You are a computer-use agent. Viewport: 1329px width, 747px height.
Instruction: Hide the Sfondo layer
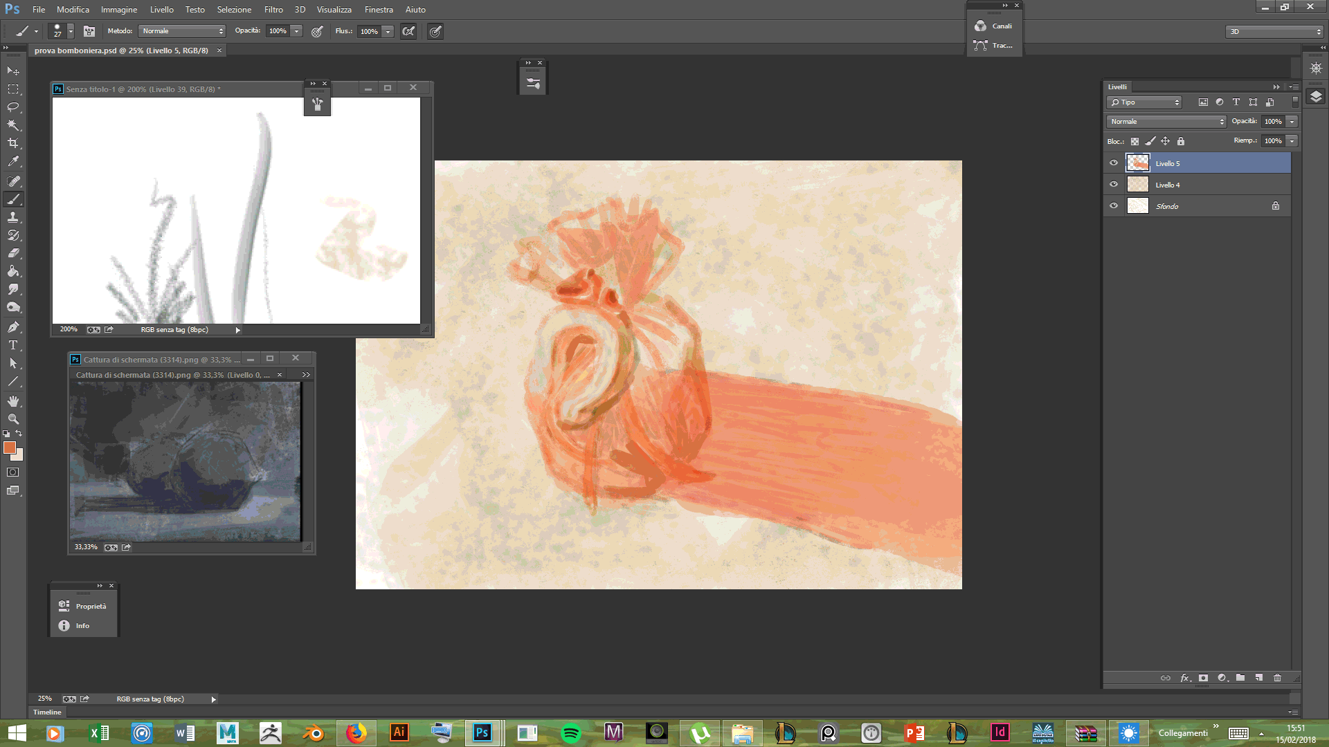click(1114, 206)
